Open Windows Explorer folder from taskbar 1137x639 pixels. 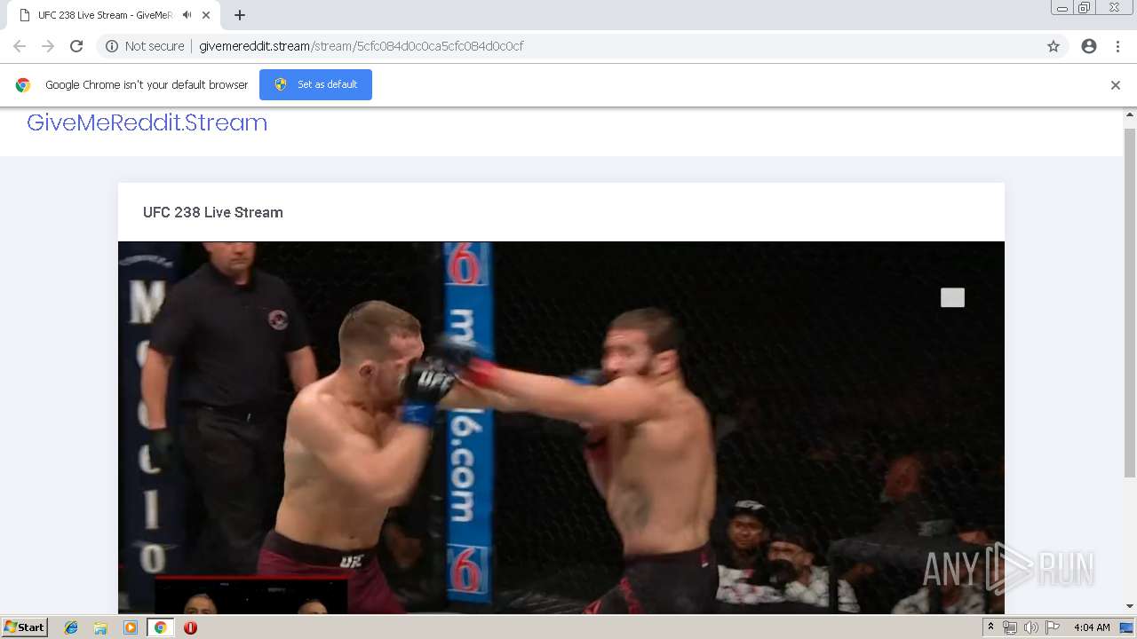100,627
